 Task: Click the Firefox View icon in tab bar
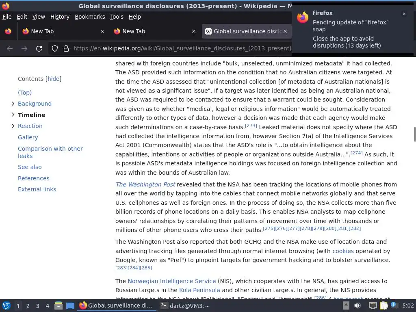click(8, 31)
